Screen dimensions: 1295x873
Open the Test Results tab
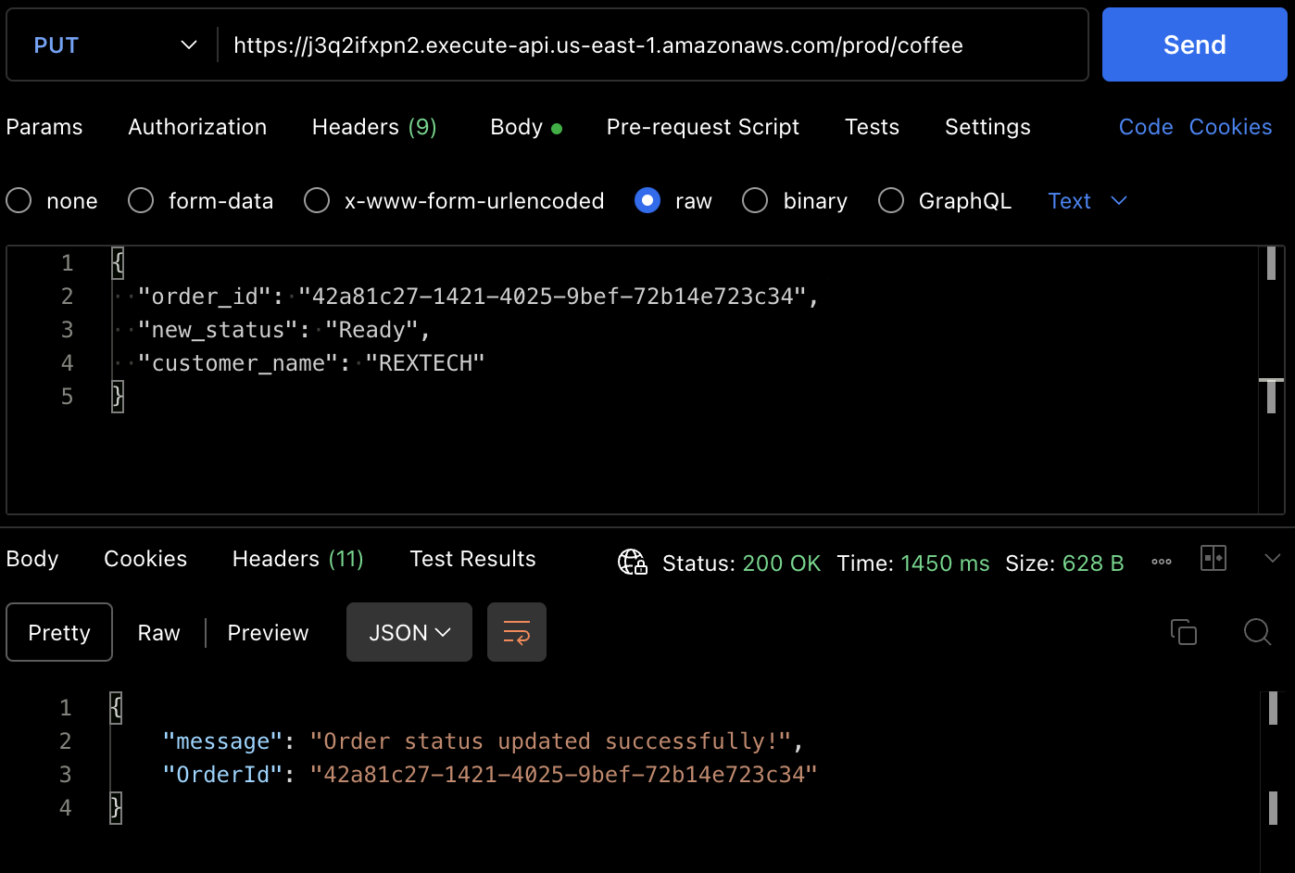point(472,559)
